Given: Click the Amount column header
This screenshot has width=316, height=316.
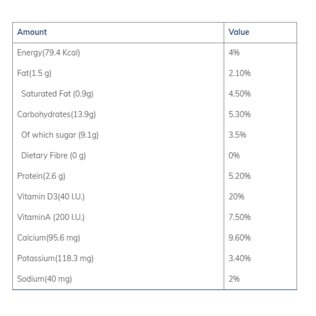Looking at the screenshot, I should (x=32, y=32).
